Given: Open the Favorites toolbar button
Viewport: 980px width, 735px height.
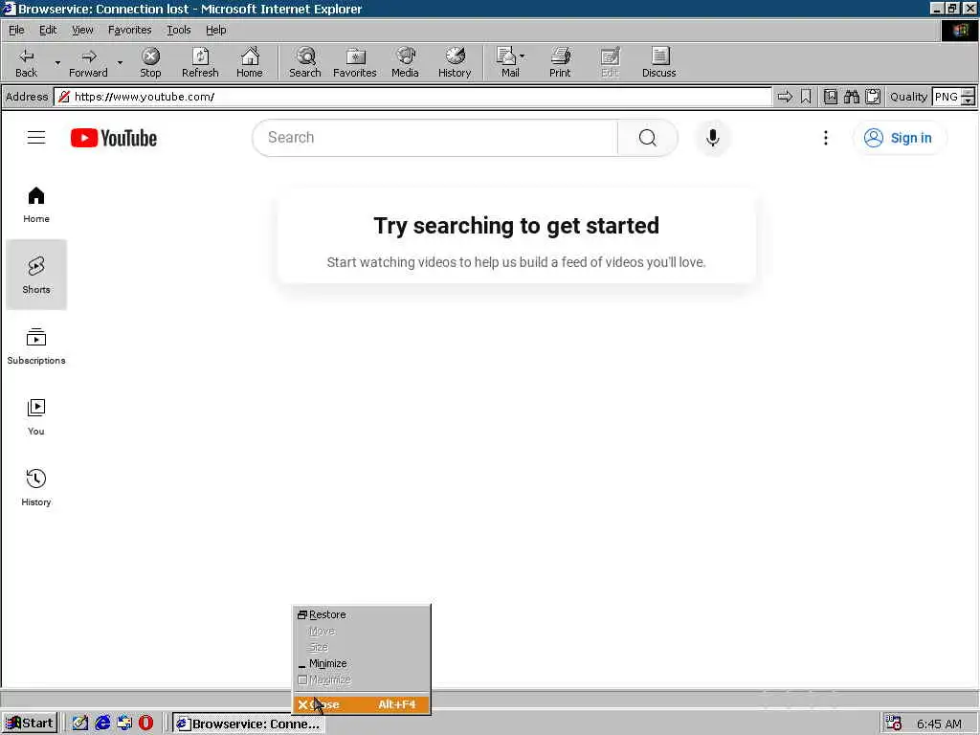Looking at the screenshot, I should pyautogui.click(x=355, y=62).
